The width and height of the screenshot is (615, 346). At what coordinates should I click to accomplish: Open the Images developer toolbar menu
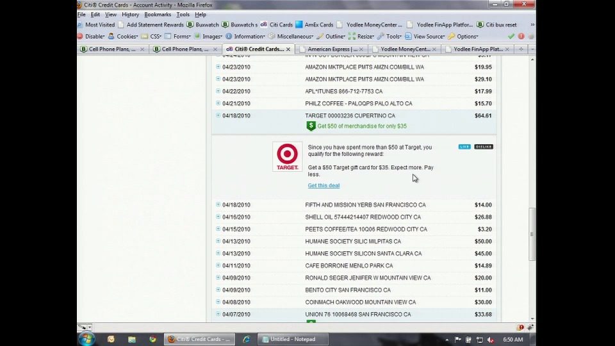pyautogui.click(x=208, y=36)
